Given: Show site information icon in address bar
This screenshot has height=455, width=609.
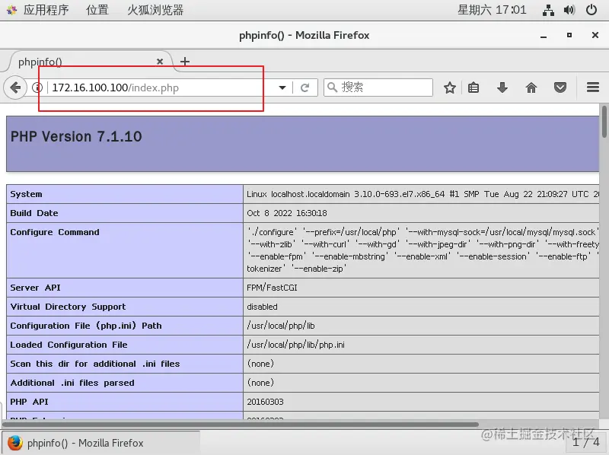Looking at the screenshot, I should pyautogui.click(x=37, y=87).
